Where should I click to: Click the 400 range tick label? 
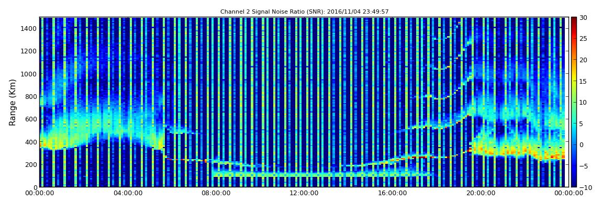(x=31, y=142)
